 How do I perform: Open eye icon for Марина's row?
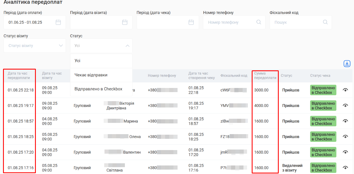coord(345,121)
